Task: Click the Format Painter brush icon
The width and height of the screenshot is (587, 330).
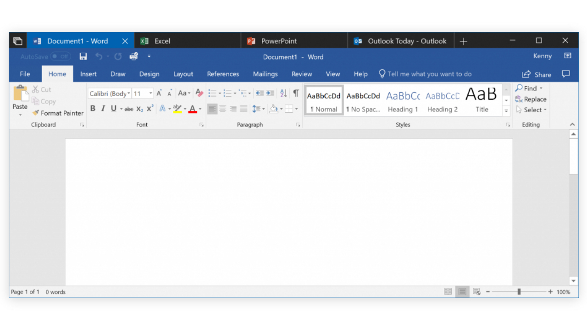Action: coord(36,113)
